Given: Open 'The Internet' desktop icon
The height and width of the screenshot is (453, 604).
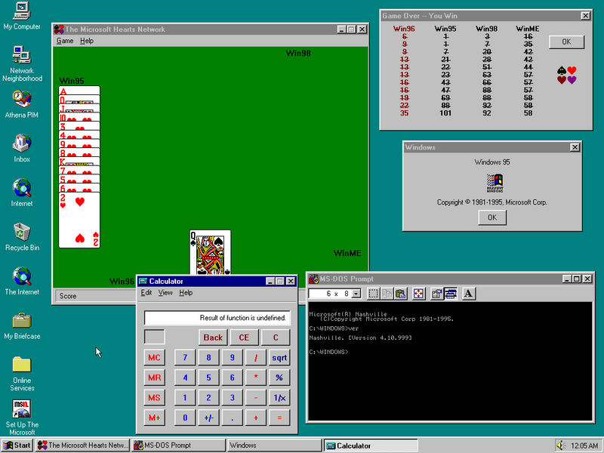Looking at the screenshot, I should pos(22,282).
